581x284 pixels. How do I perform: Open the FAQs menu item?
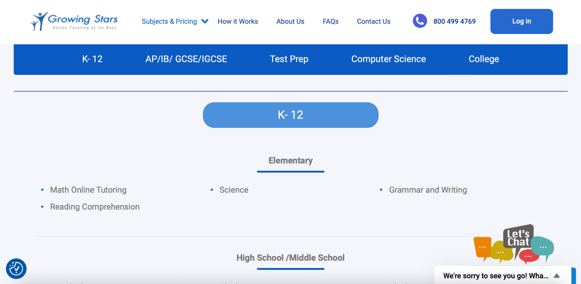click(x=331, y=22)
